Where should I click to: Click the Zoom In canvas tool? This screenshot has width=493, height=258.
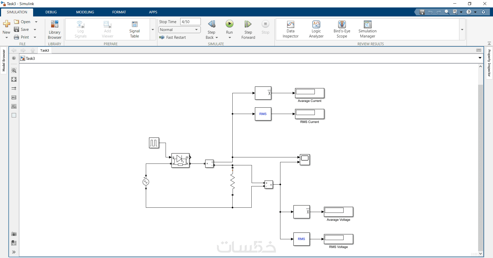[14, 70]
